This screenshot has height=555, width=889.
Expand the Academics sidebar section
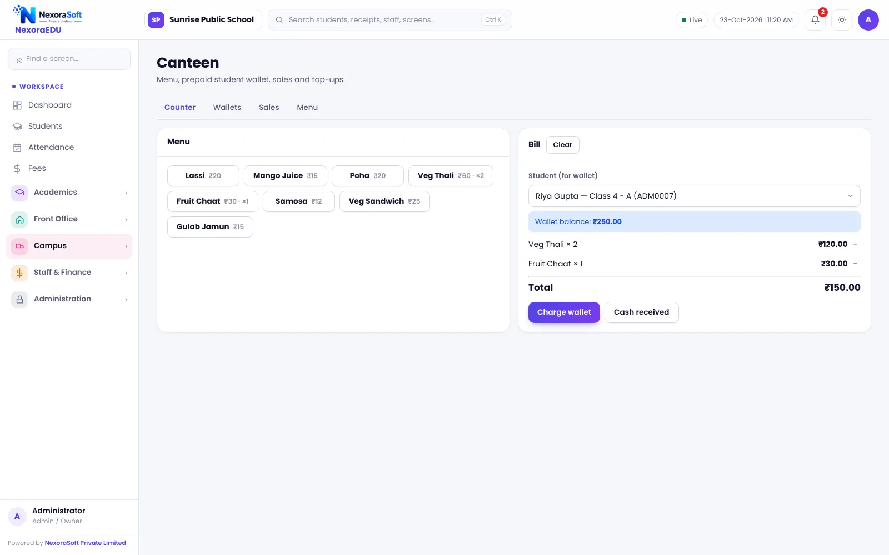coord(69,193)
